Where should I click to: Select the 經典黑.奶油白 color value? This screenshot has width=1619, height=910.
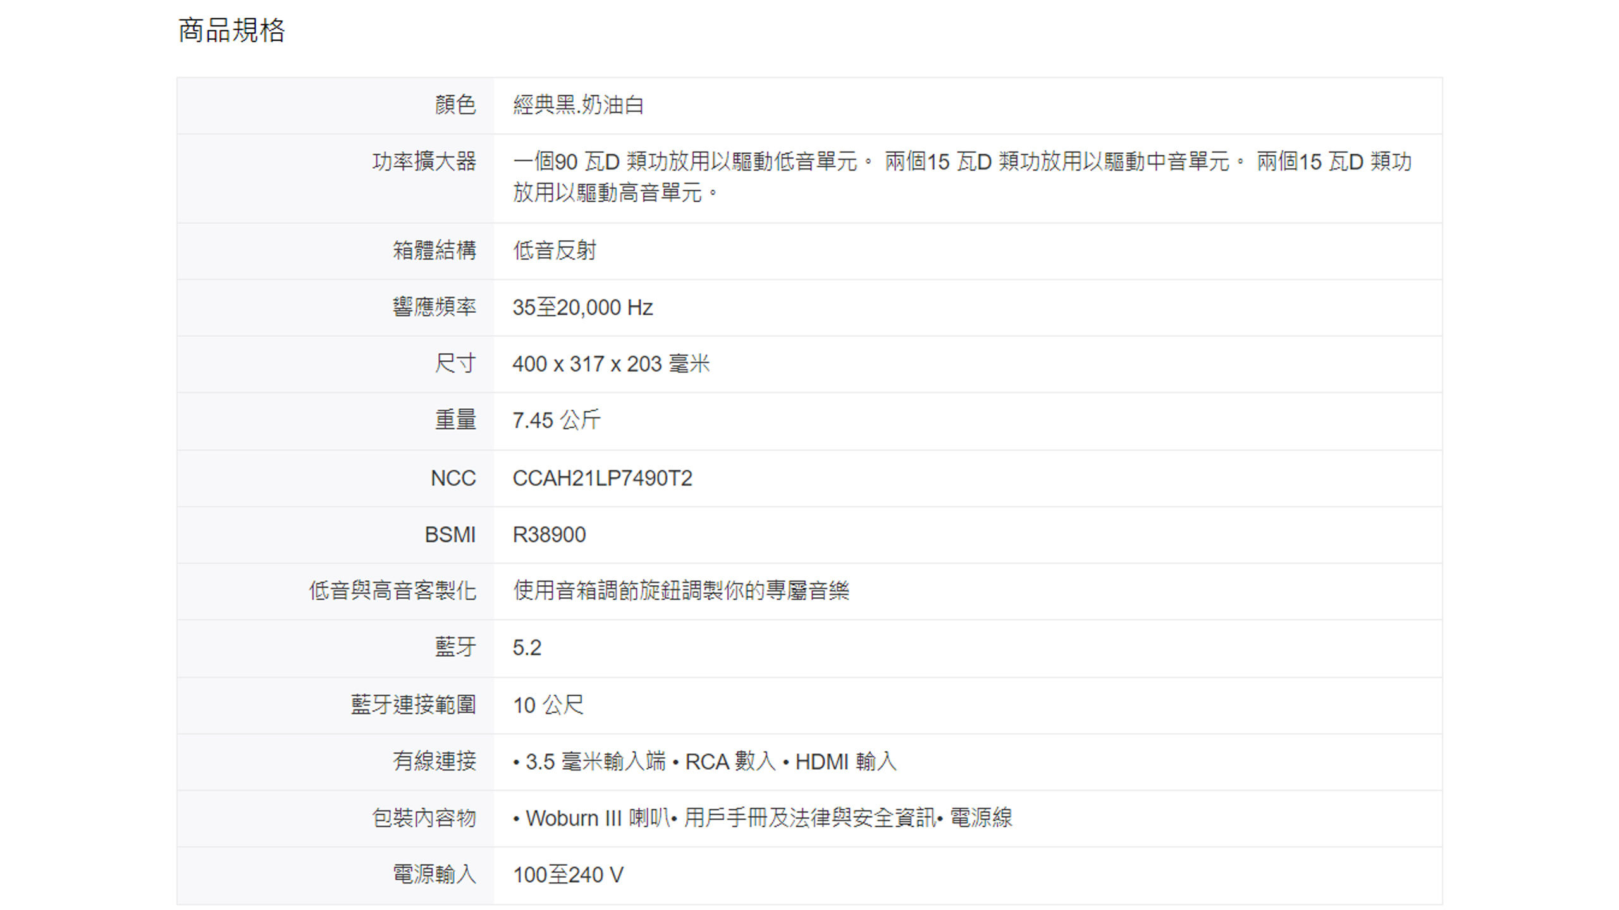point(578,105)
